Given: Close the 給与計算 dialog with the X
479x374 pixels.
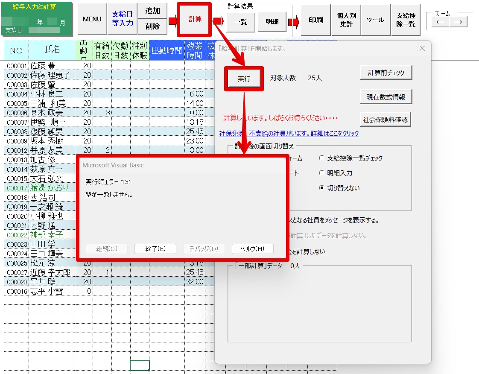Looking at the screenshot, I should [422, 48].
